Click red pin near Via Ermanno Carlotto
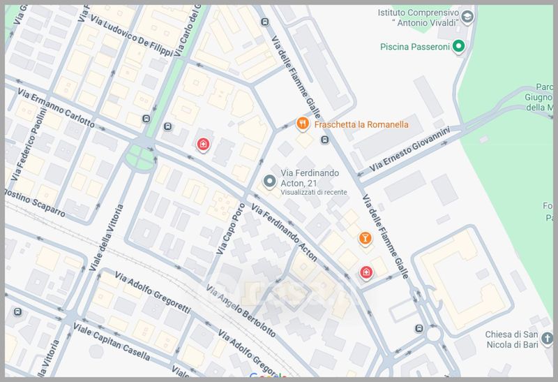 202,145
